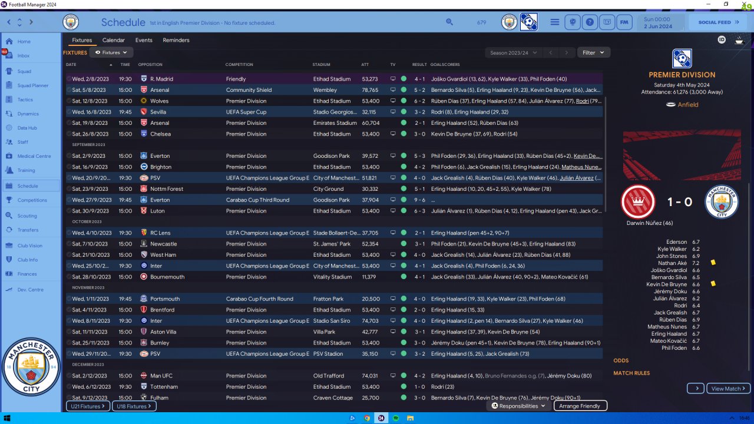The image size is (754, 424).
Task: Expand the Odds section
Action: click(x=621, y=360)
